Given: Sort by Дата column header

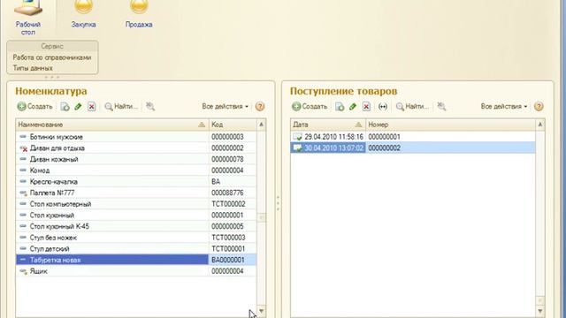Looking at the screenshot, I should click(328, 125).
